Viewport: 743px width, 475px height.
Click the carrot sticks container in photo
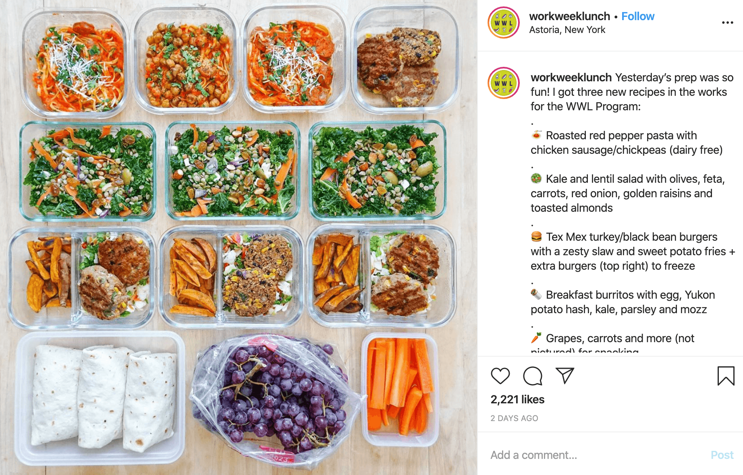pyautogui.click(x=401, y=389)
